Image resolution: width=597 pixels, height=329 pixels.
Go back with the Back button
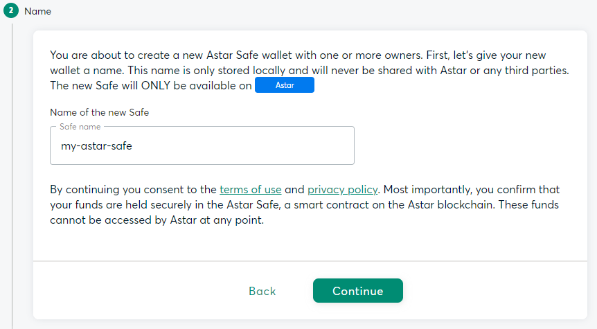click(x=262, y=291)
